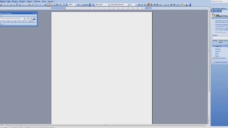Click the Paste clipboard icon

(30, 5)
